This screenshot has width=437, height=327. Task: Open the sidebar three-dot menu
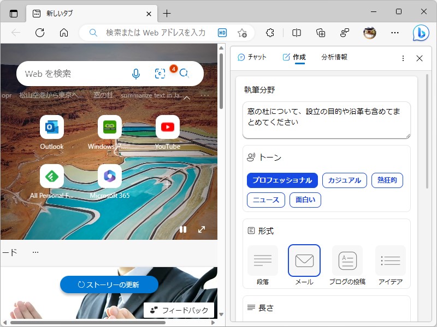403,58
